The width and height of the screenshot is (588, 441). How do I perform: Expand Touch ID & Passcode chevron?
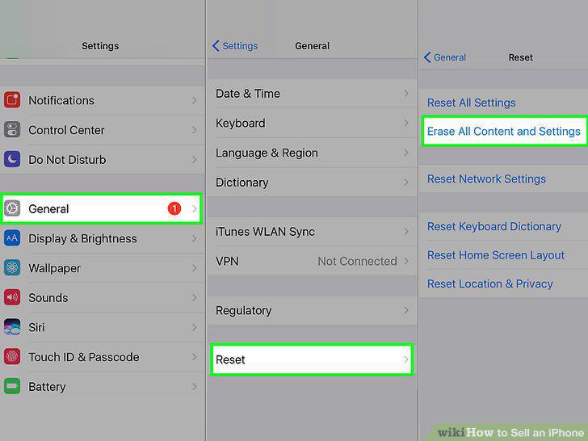pos(194,357)
